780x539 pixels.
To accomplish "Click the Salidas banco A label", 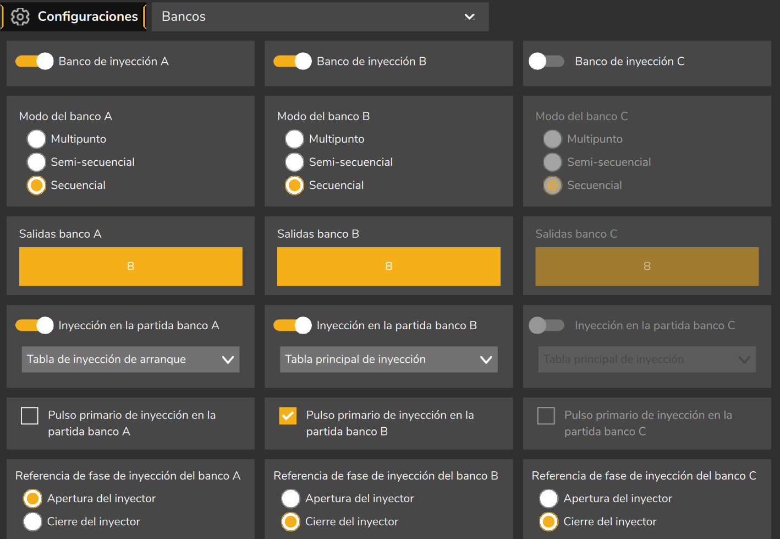I will tap(61, 234).
